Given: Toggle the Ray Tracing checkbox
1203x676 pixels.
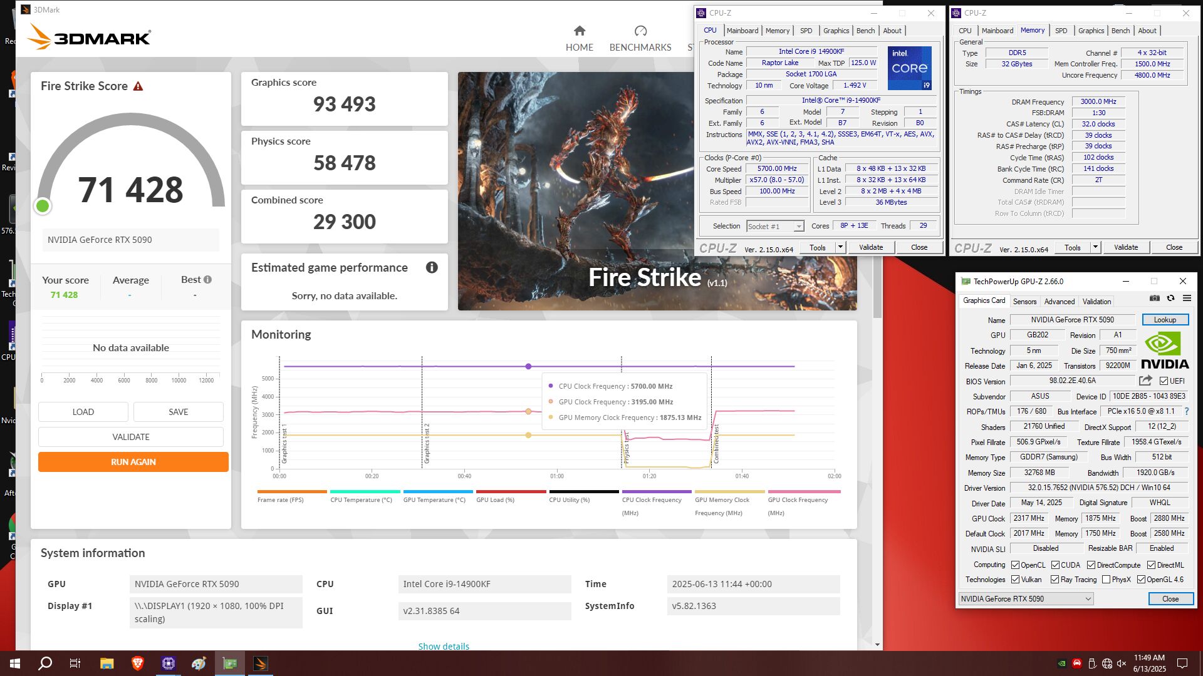Looking at the screenshot, I should pyautogui.click(x=1055, y=580).
